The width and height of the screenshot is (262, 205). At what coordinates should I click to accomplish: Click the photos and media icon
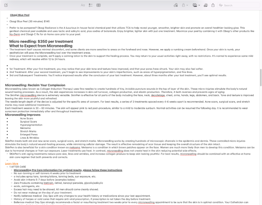point(195,5)
